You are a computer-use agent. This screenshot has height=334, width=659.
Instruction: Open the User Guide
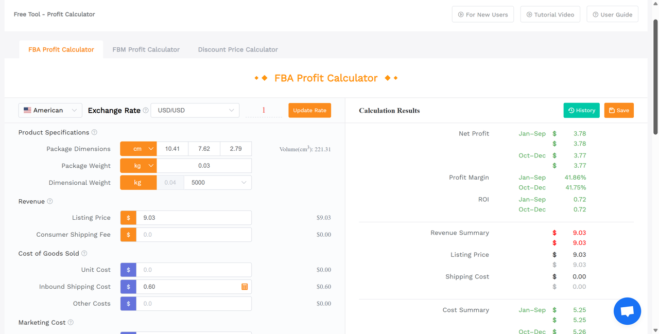[612, 14]
